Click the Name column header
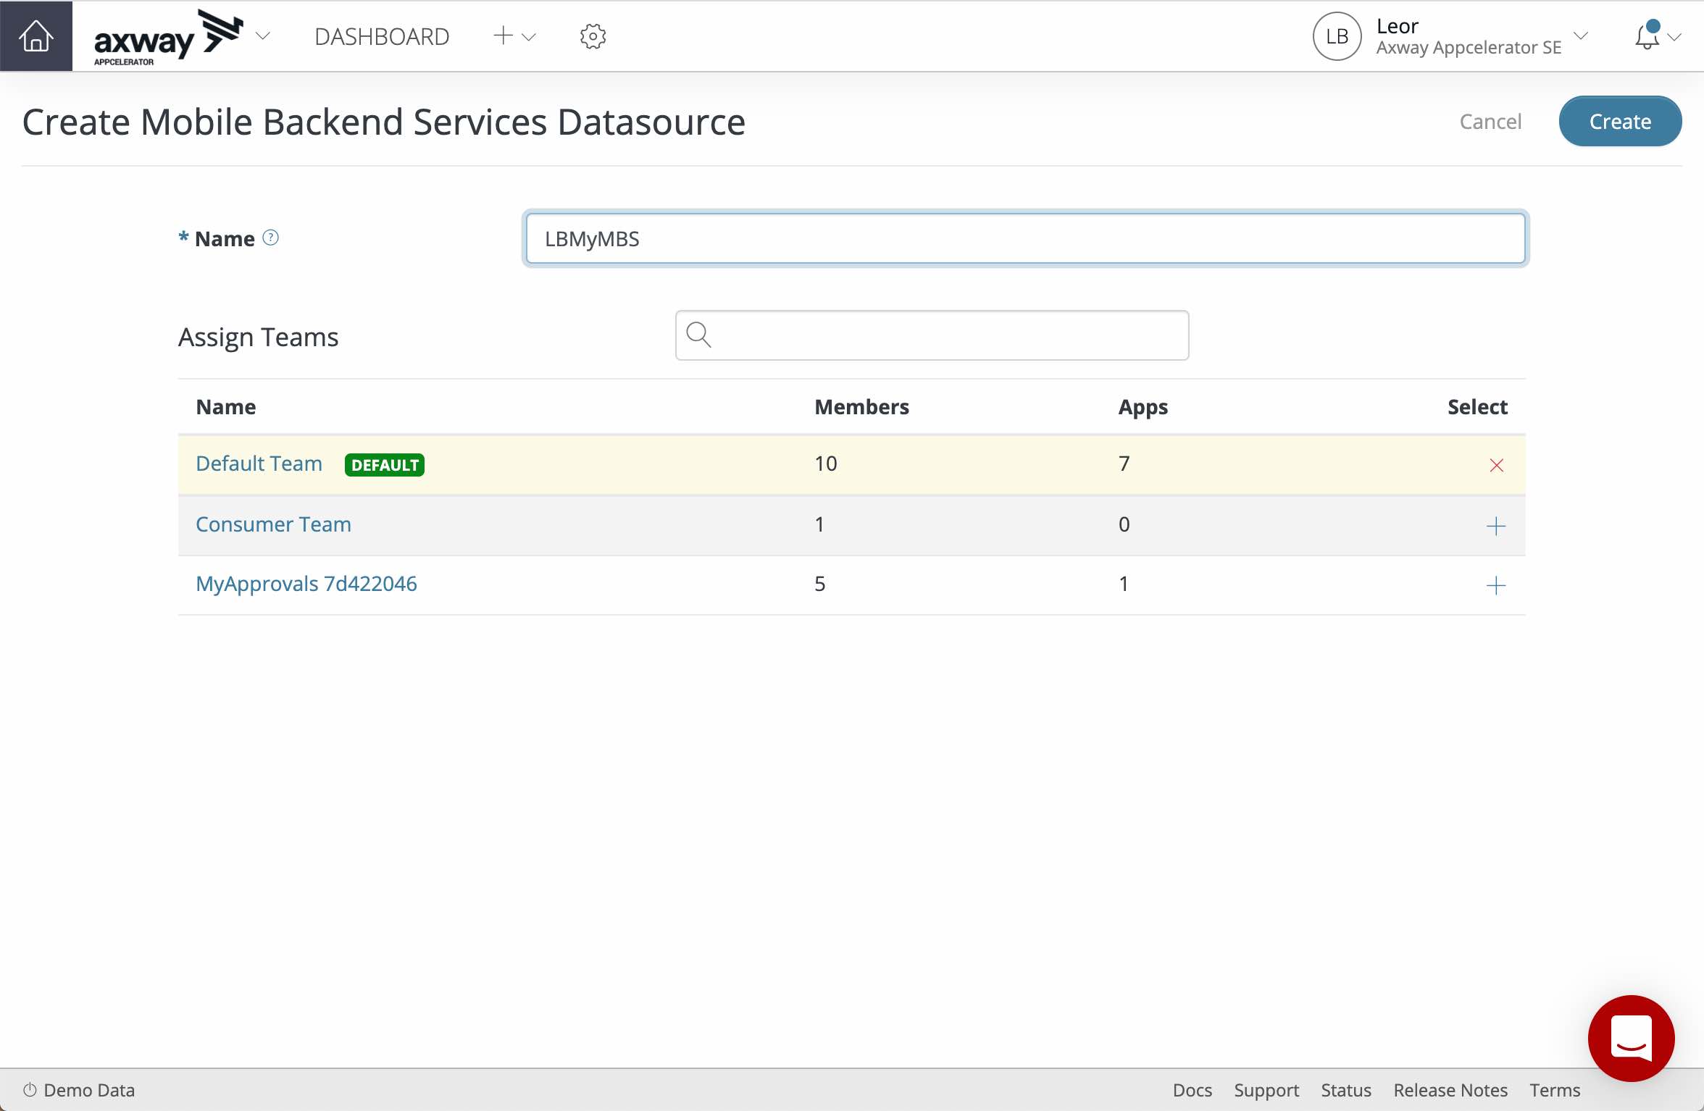 tap(225, 406)
